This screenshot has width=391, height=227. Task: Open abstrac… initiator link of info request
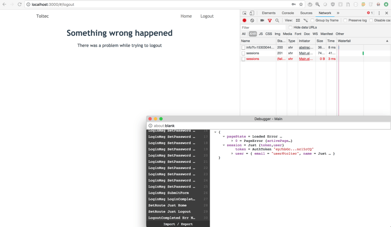coord(306,47)
